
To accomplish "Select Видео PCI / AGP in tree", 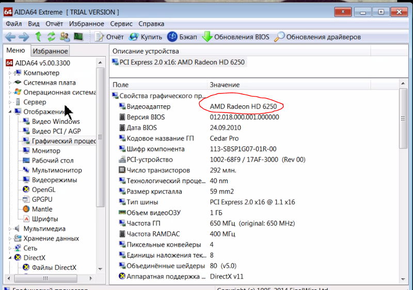I will point(52,131).
